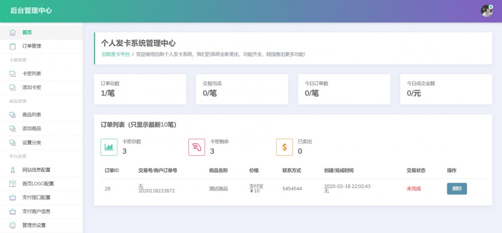Click the icon beside 商品列表
The height and width of the screenshot is (233, 502).
coord(13,115)
